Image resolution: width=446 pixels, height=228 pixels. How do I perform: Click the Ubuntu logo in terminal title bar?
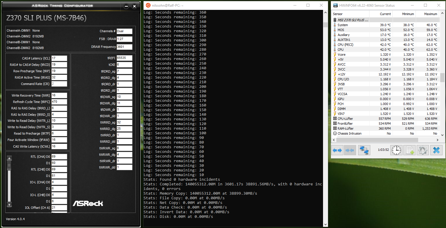coord(148,5)
